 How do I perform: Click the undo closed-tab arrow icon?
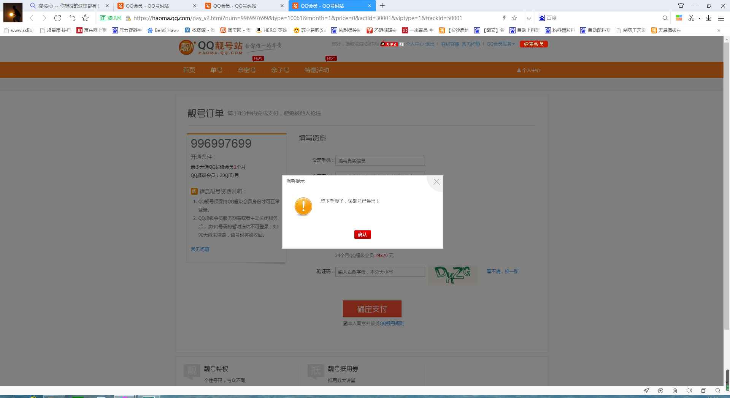coord(72,18)
